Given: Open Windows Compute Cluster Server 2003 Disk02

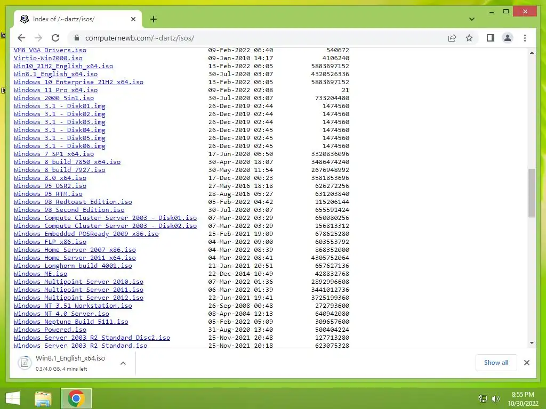Looking at the screenshot, I should 106,226.
